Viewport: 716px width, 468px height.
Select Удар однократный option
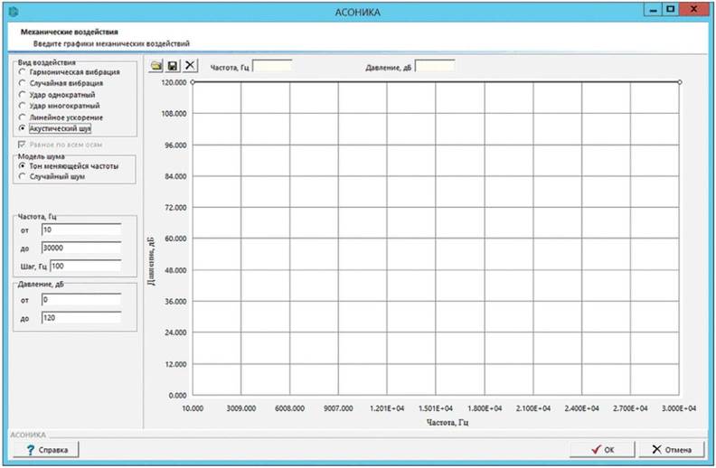[x=23, y=94]
